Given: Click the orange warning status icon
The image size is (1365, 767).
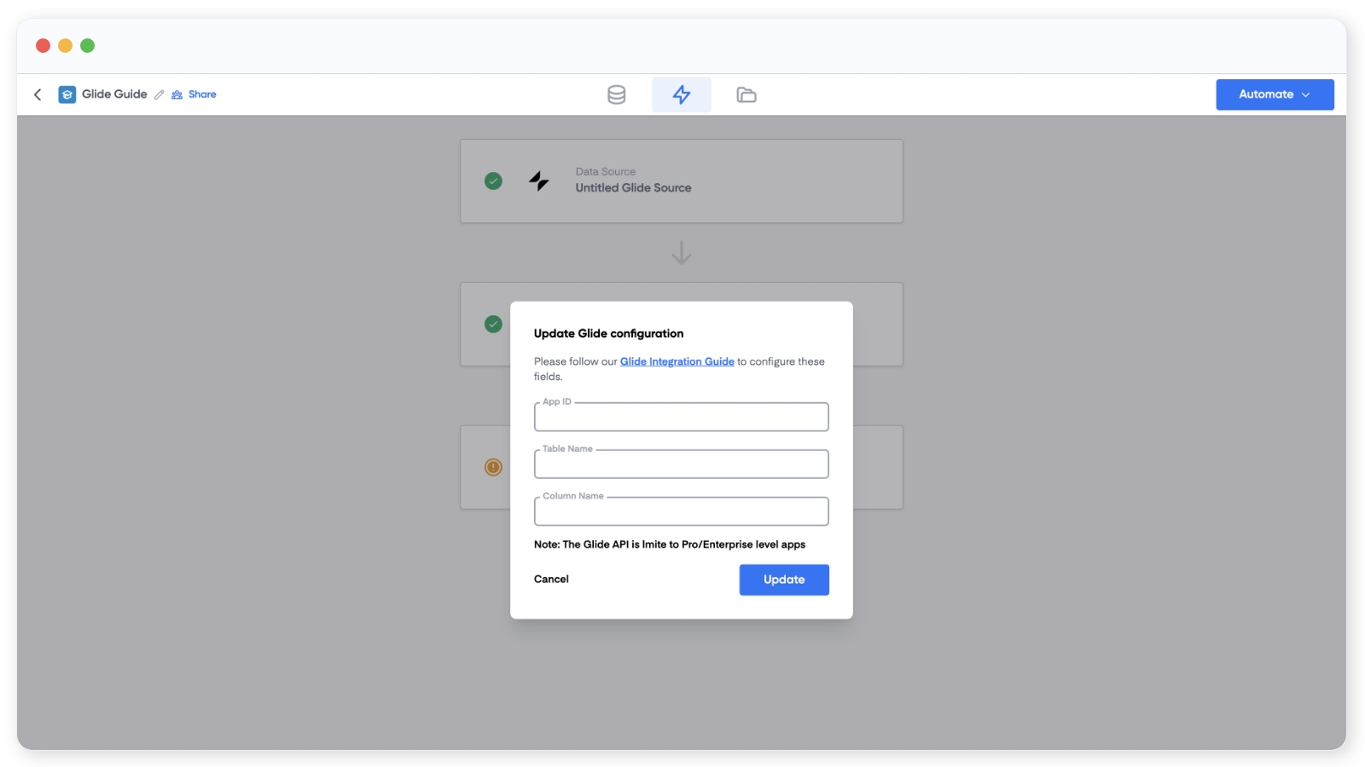Looking at the screenshot, I should (493, 467).
